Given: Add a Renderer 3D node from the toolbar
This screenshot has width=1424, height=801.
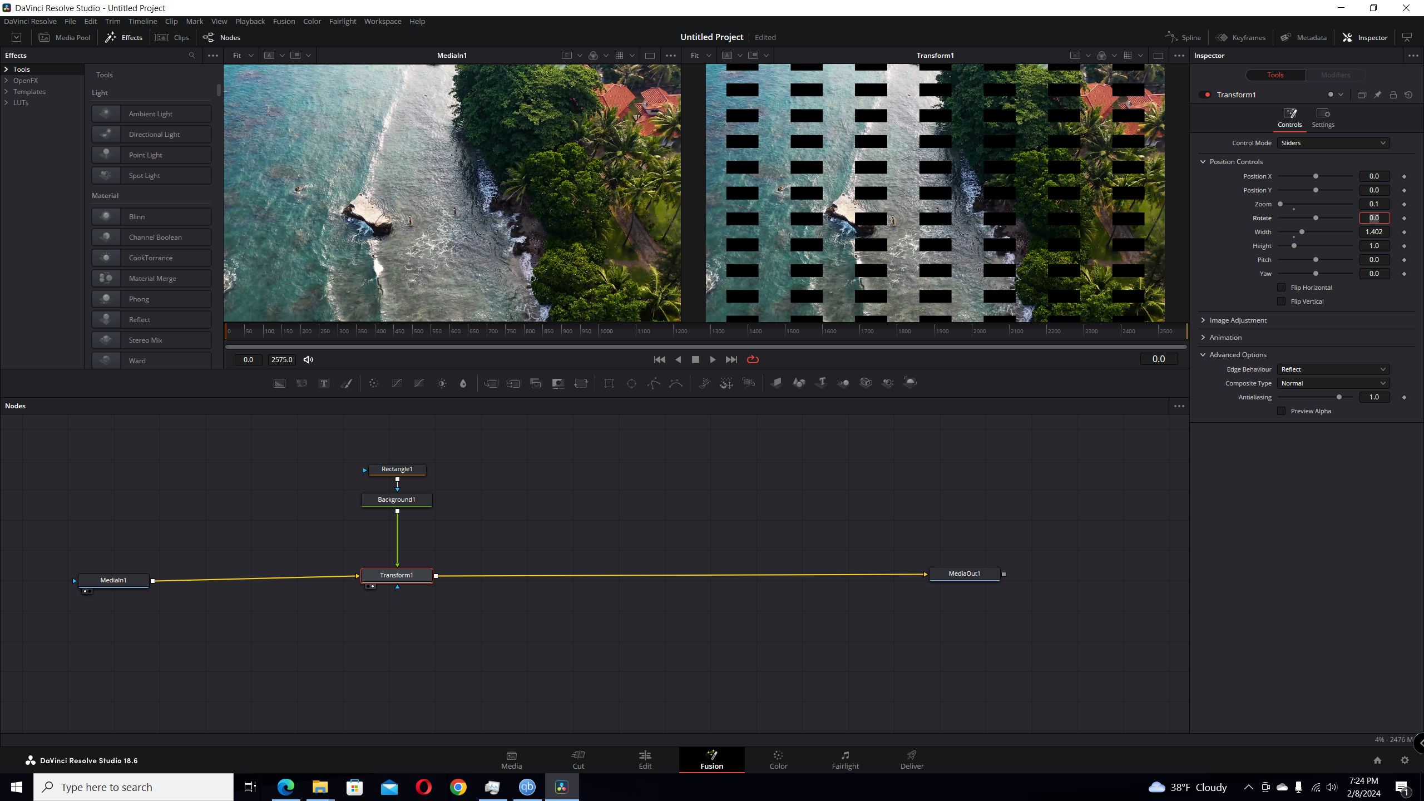Looking at the screenshot, I should [x=910, y=383].
